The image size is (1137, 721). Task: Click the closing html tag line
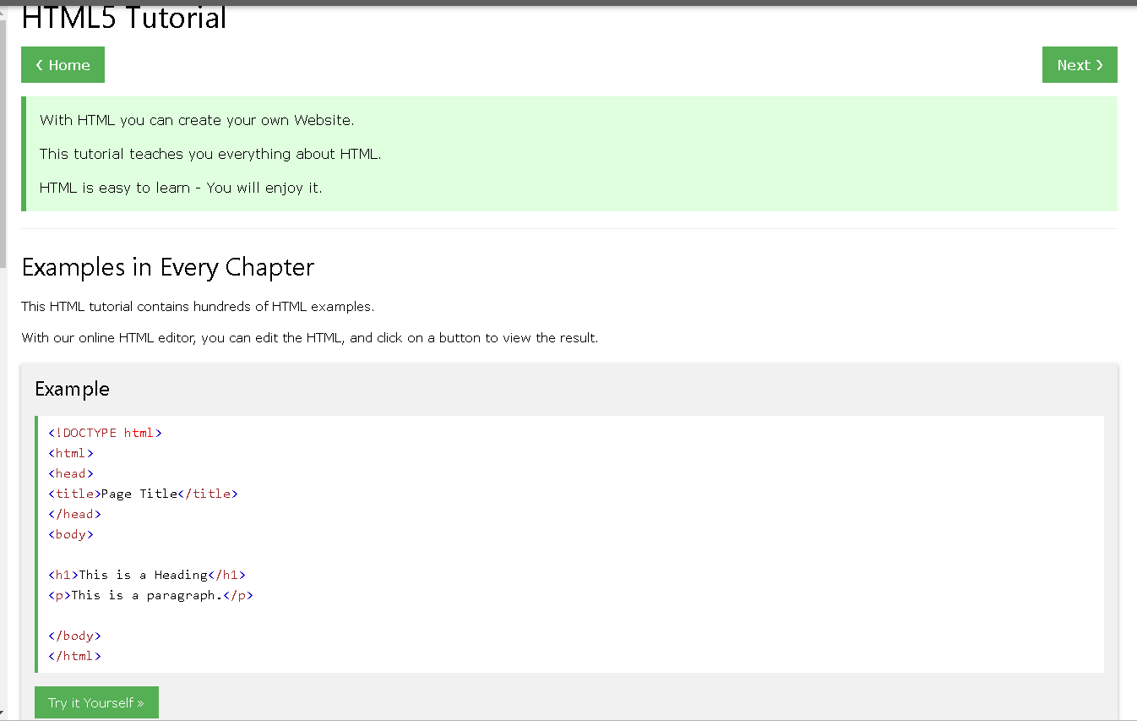tap(74, 656)
